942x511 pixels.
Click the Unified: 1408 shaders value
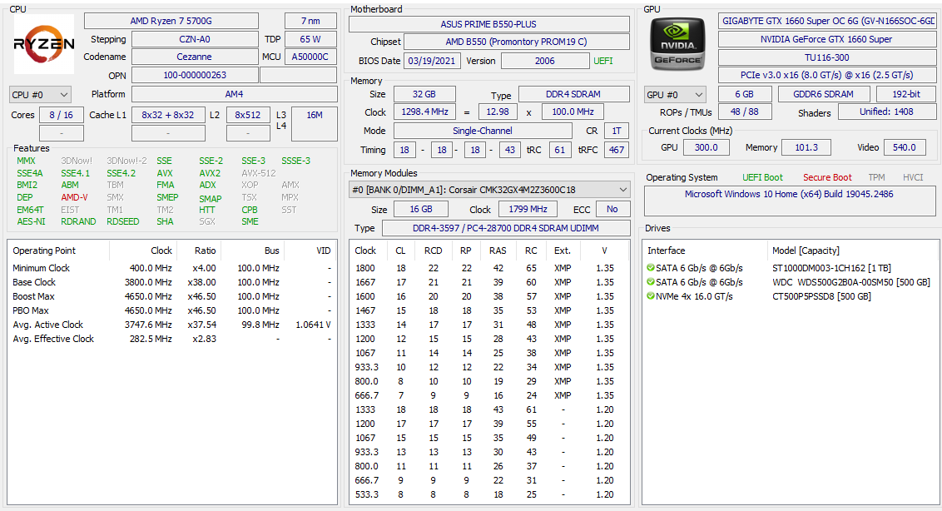pyautogui.click(x=887, y=112)
